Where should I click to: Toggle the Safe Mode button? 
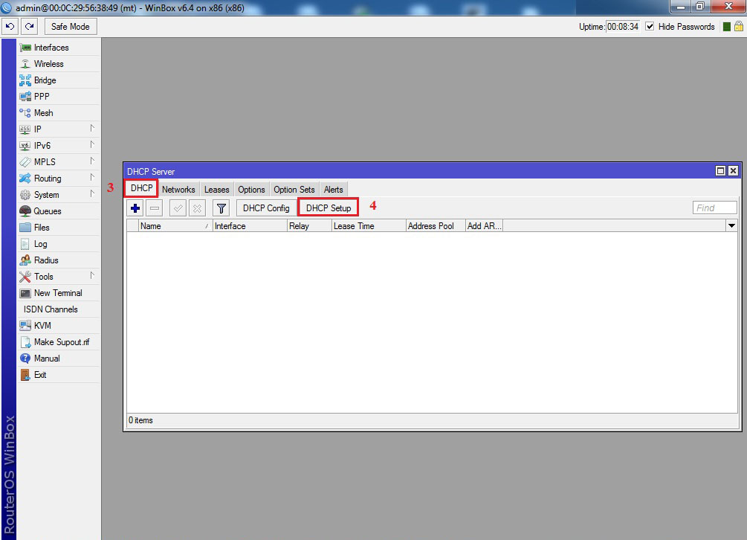(x=71, y=27)
